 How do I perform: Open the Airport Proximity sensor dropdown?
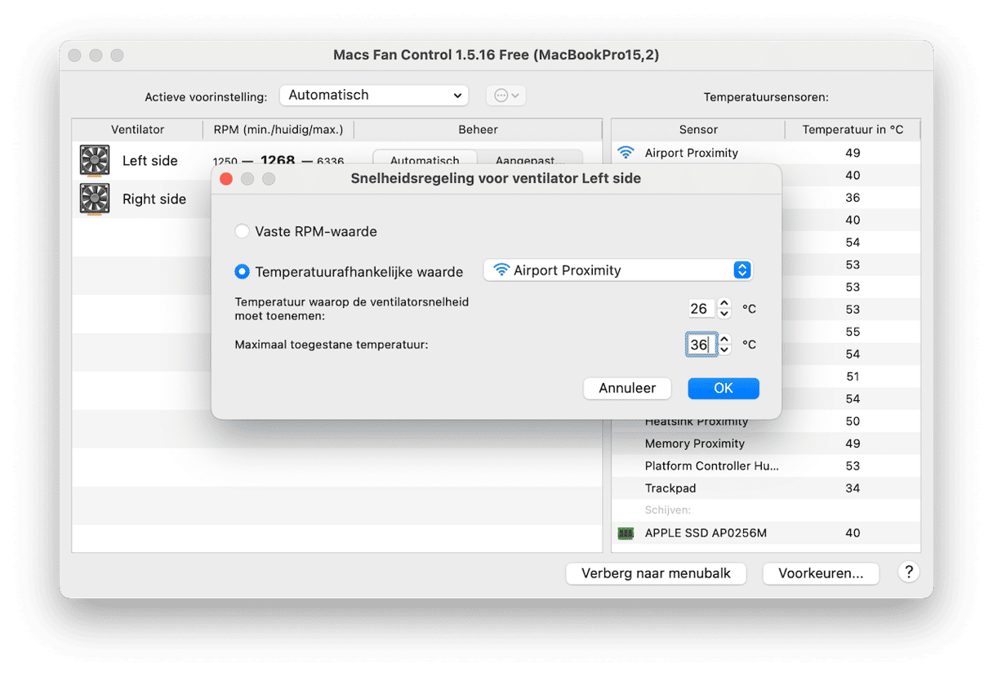click(x=617, y=270)
